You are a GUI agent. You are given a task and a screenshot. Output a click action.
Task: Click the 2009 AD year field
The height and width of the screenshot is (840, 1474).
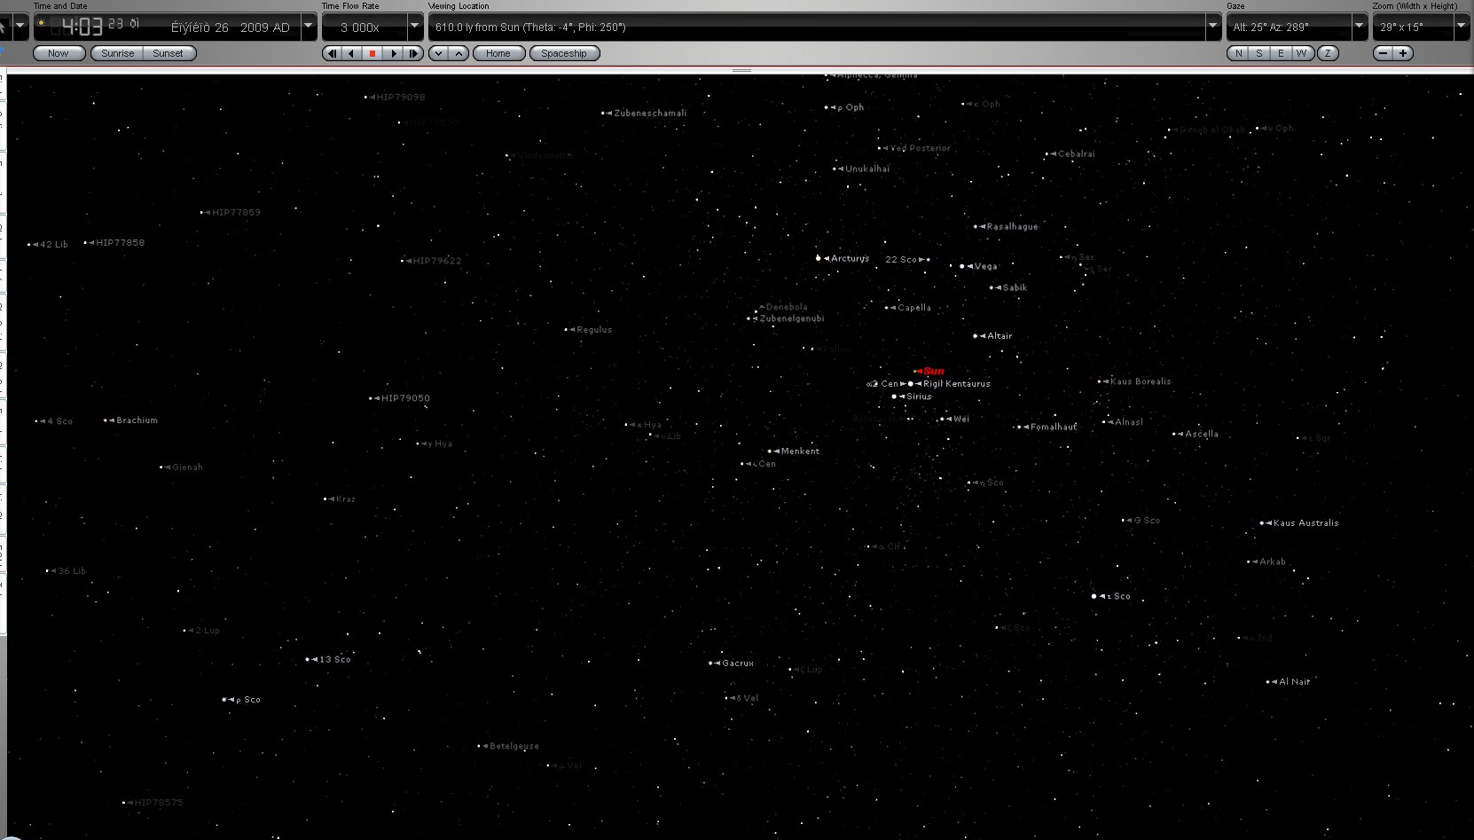click(x=265, y=27)
